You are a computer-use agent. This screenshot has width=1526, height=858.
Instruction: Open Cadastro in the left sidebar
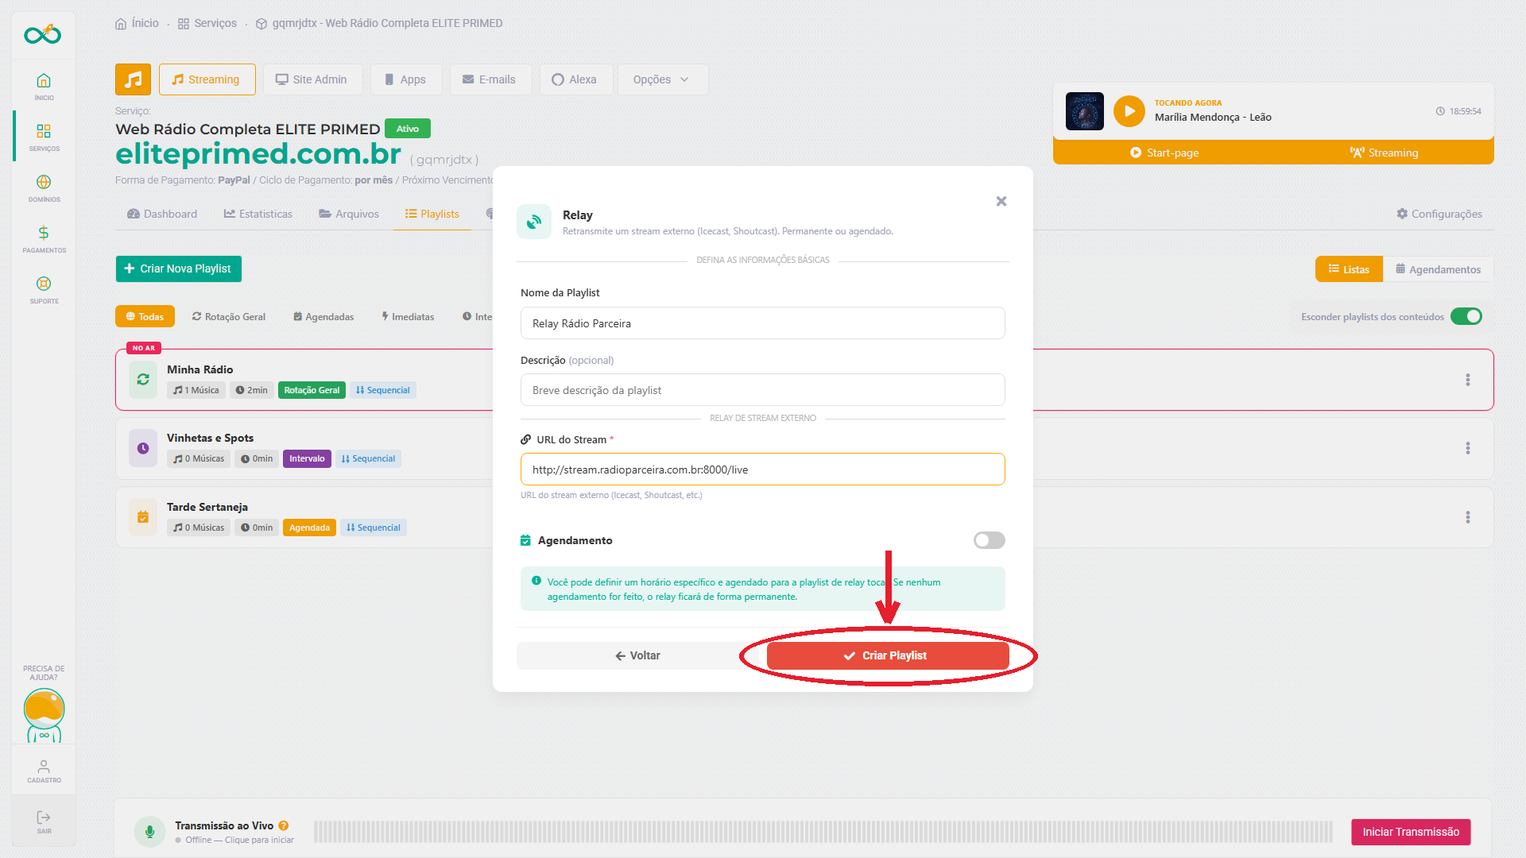click(44, 771)
